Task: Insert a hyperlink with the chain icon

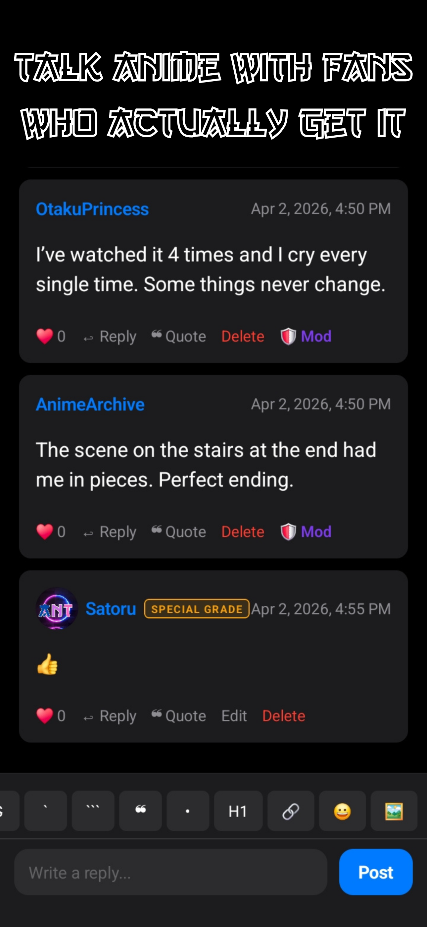Action: pyautogui.click(x=291, y=811)
